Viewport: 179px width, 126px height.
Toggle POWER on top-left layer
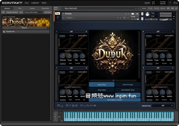(x=62, y=36)
